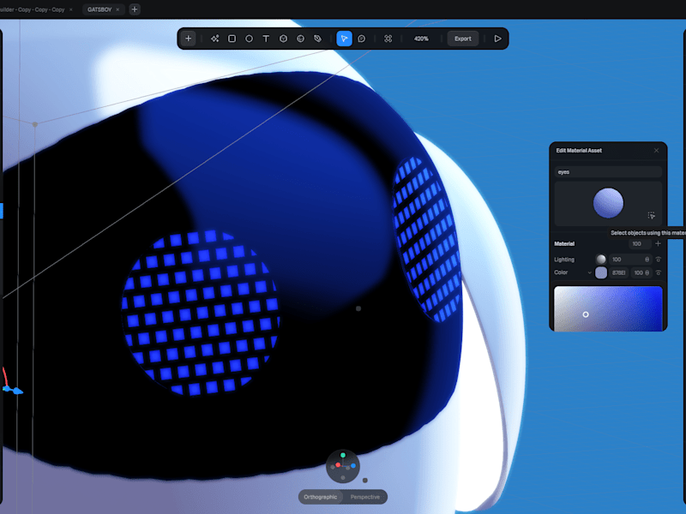Pick the Ellipse shape tool

tap(249, 39)
